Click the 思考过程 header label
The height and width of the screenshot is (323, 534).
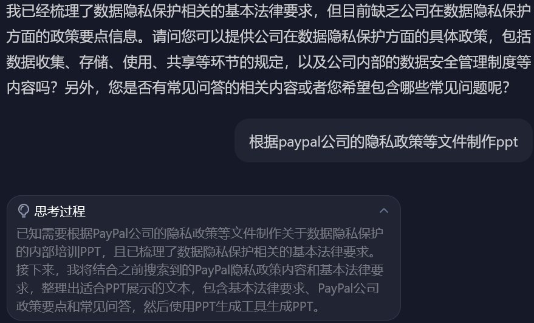[x=60, y=212]
